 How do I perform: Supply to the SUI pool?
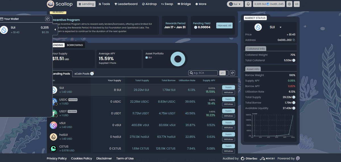click(228, 87)
